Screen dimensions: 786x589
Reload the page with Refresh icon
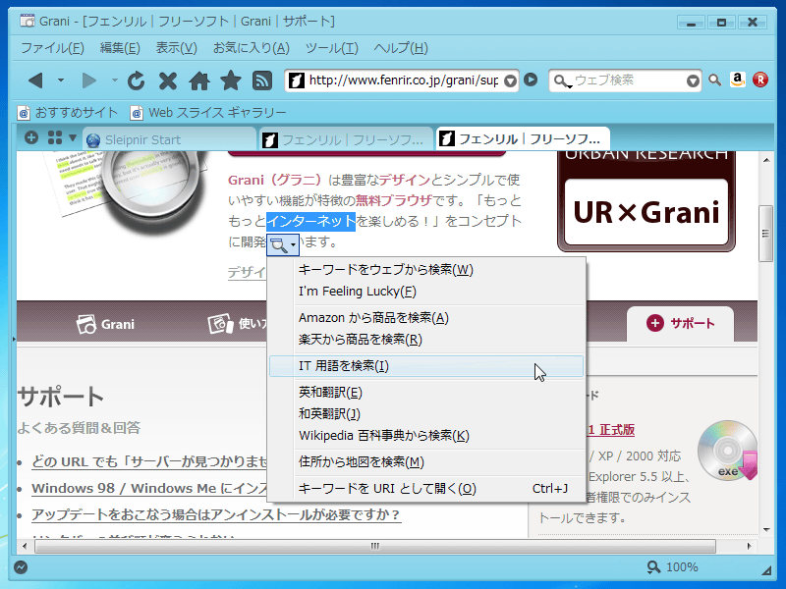pos(136,80)
